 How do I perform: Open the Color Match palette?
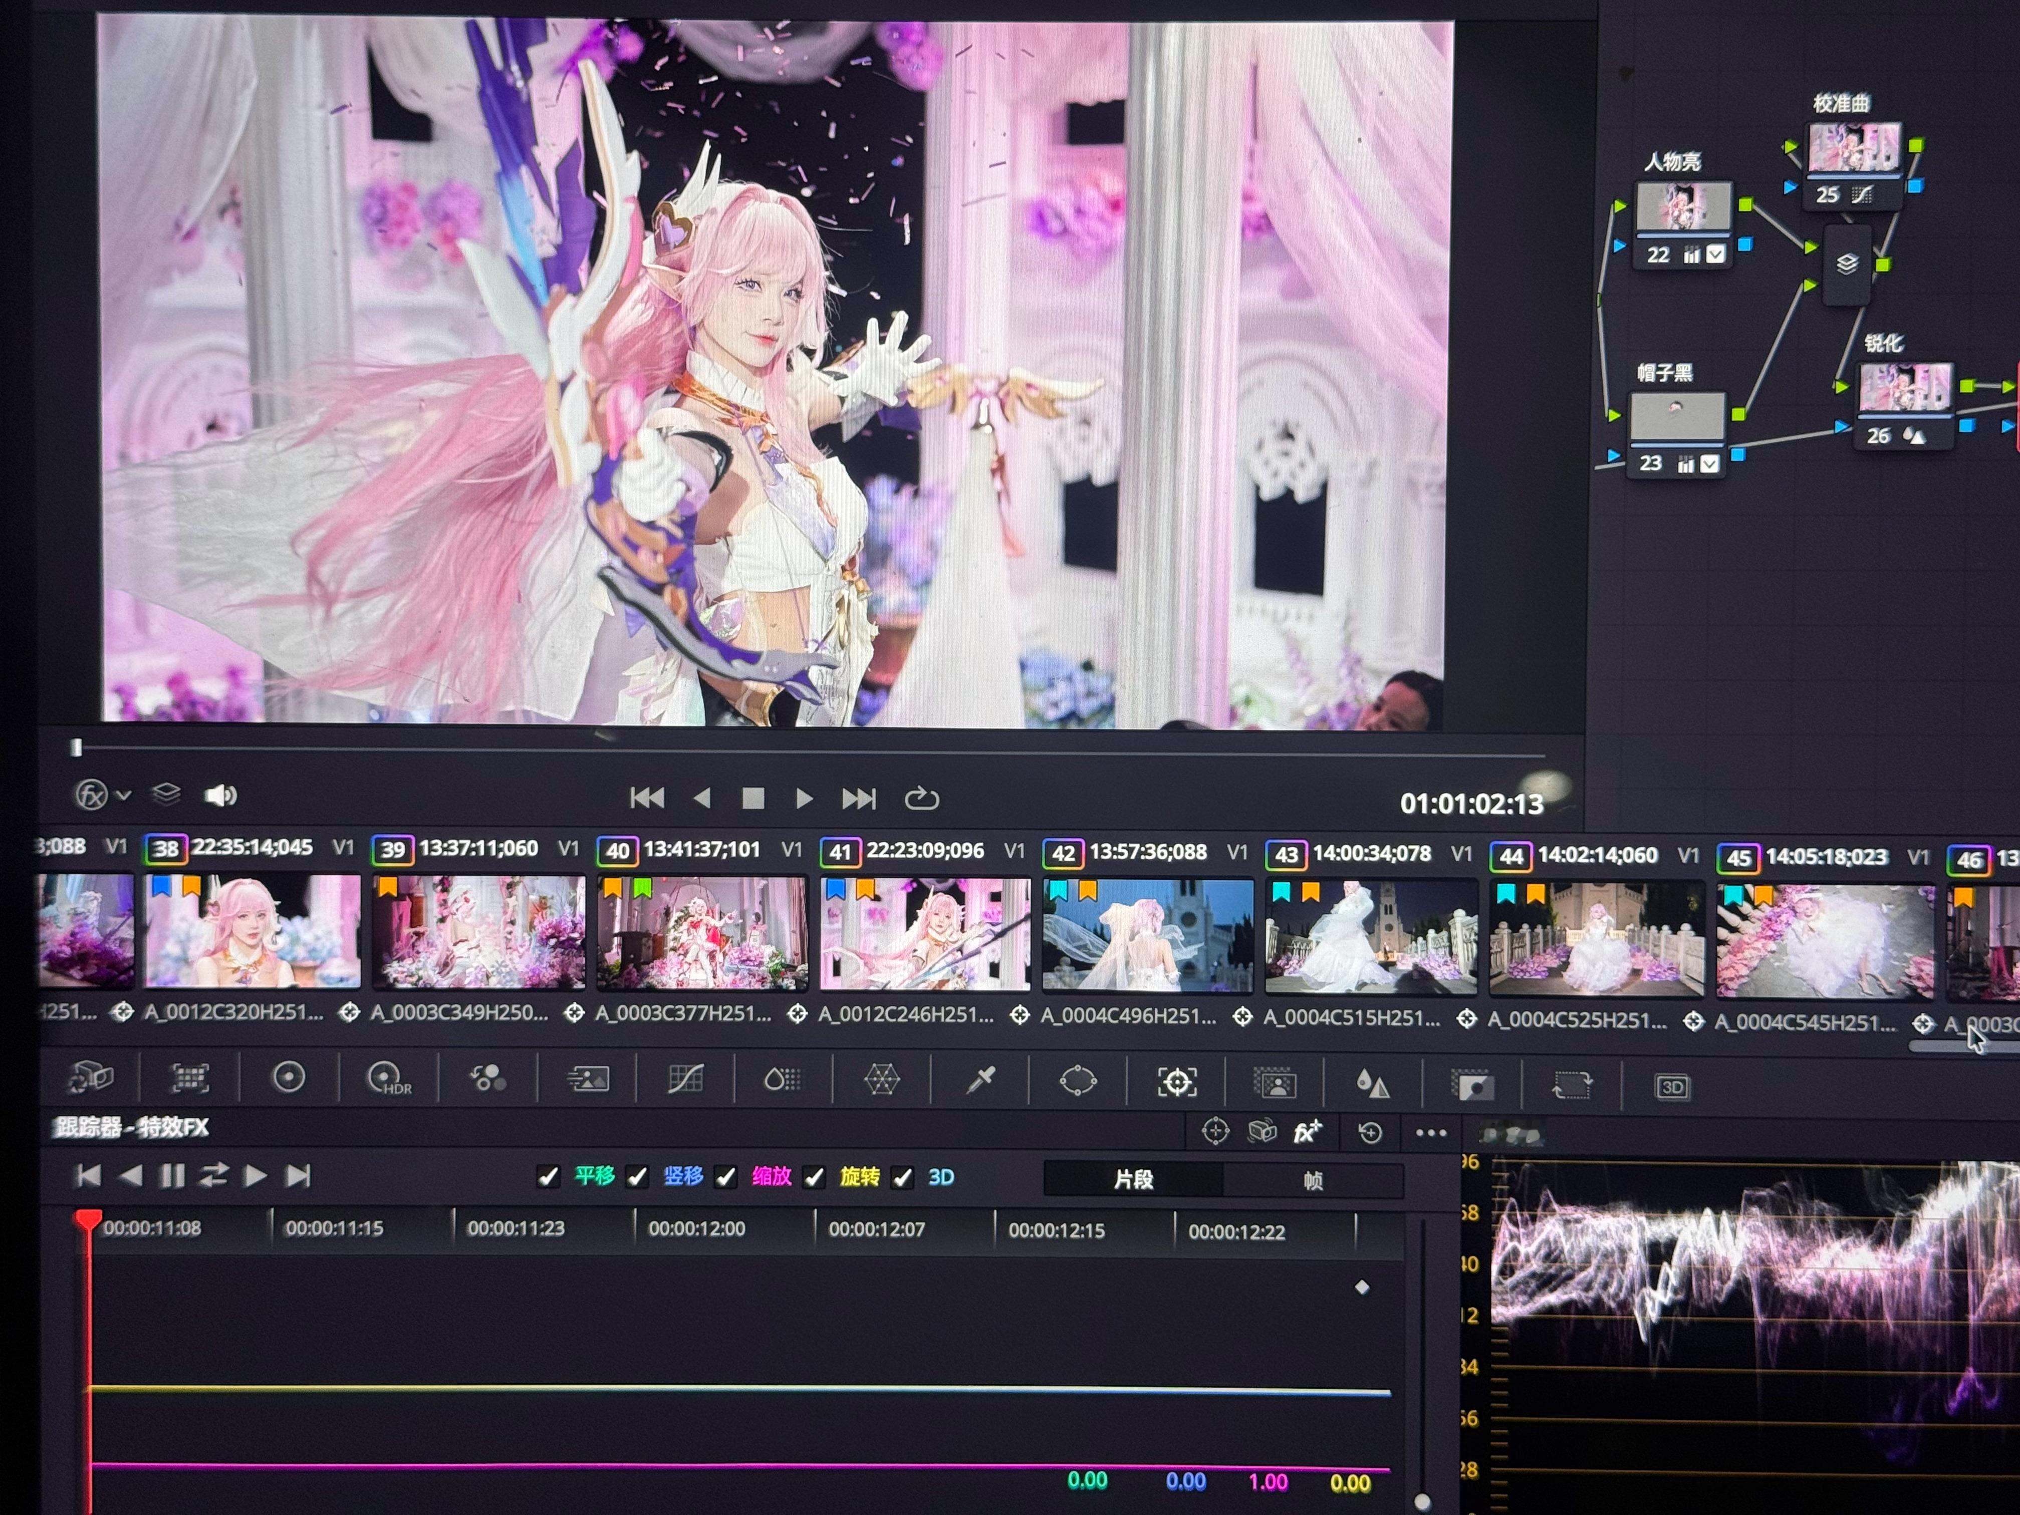[x=190, y=1079]
